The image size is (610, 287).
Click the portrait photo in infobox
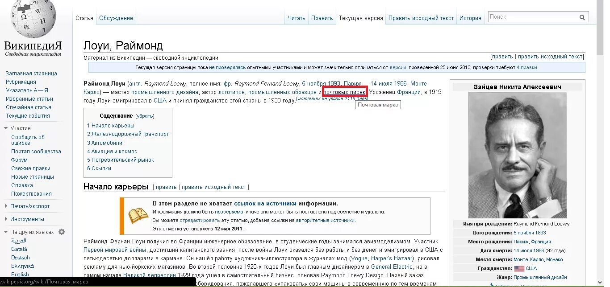[517, 155]
